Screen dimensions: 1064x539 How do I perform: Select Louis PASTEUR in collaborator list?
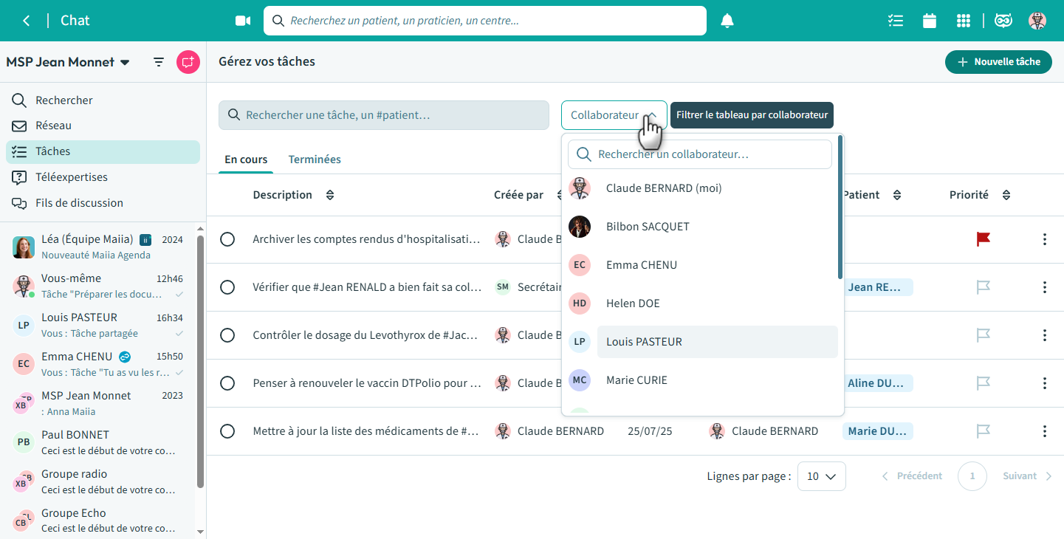(x=644, y=342)
